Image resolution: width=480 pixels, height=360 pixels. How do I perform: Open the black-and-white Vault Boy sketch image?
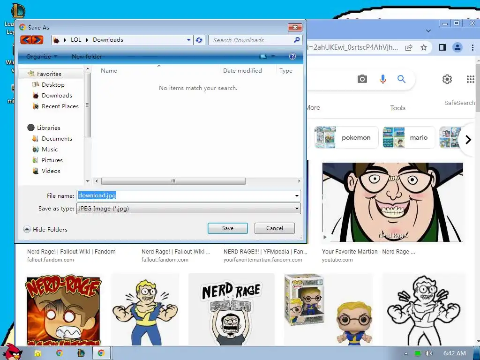pos(424,310)
